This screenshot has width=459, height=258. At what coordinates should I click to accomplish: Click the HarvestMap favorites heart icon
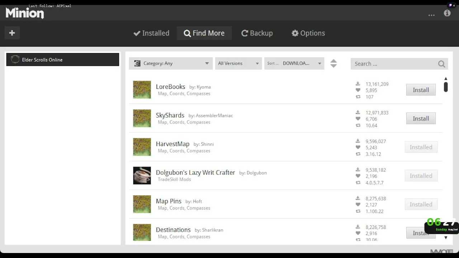pos(358,148)
